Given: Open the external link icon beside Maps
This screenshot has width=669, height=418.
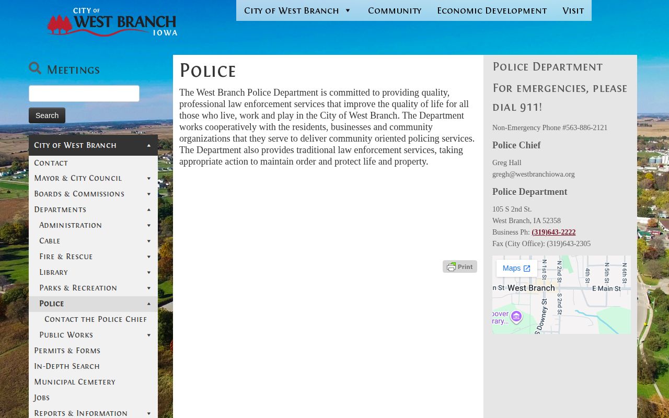Looking at the screenshot, I should (527, 269).
